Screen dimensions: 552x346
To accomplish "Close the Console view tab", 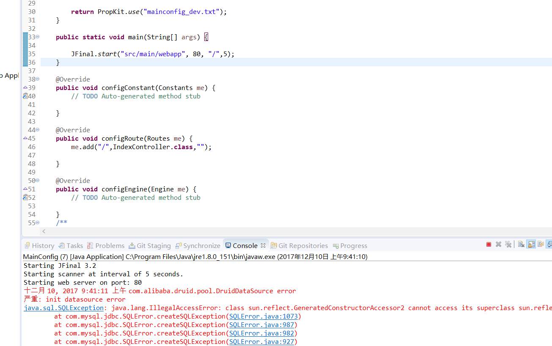I will (x=263, y=245).
